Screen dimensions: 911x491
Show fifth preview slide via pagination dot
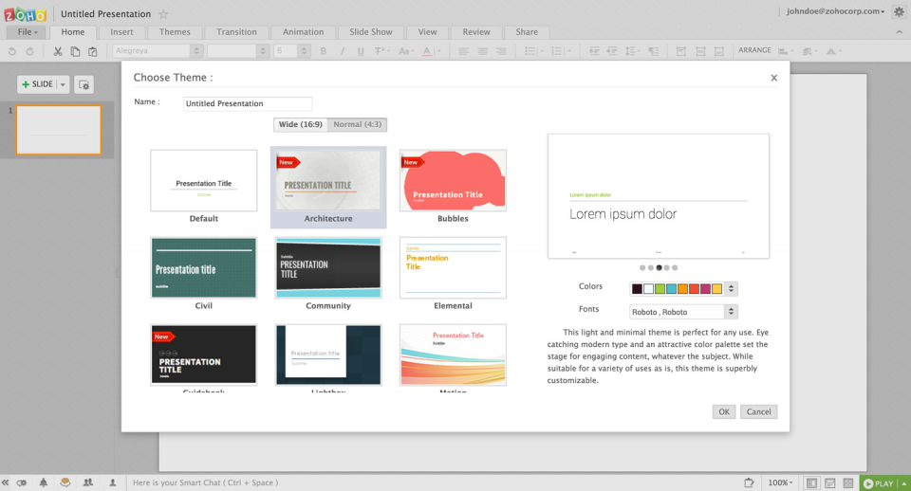click(675, 267)
